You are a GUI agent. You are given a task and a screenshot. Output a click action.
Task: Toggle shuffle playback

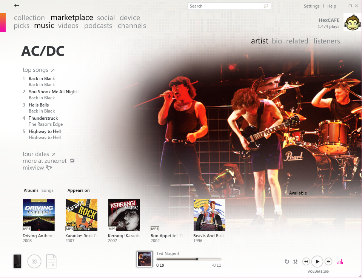click(x=295, y=262)
